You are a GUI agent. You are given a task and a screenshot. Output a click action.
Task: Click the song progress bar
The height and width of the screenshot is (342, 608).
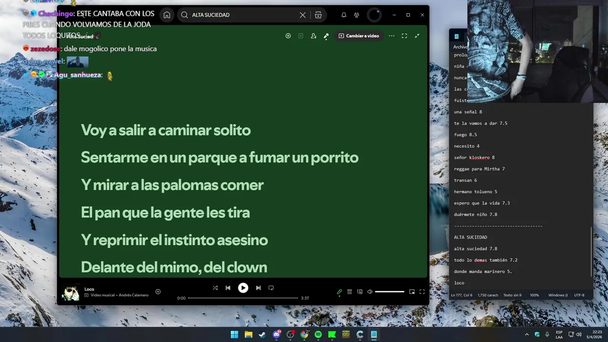point(243,298)
